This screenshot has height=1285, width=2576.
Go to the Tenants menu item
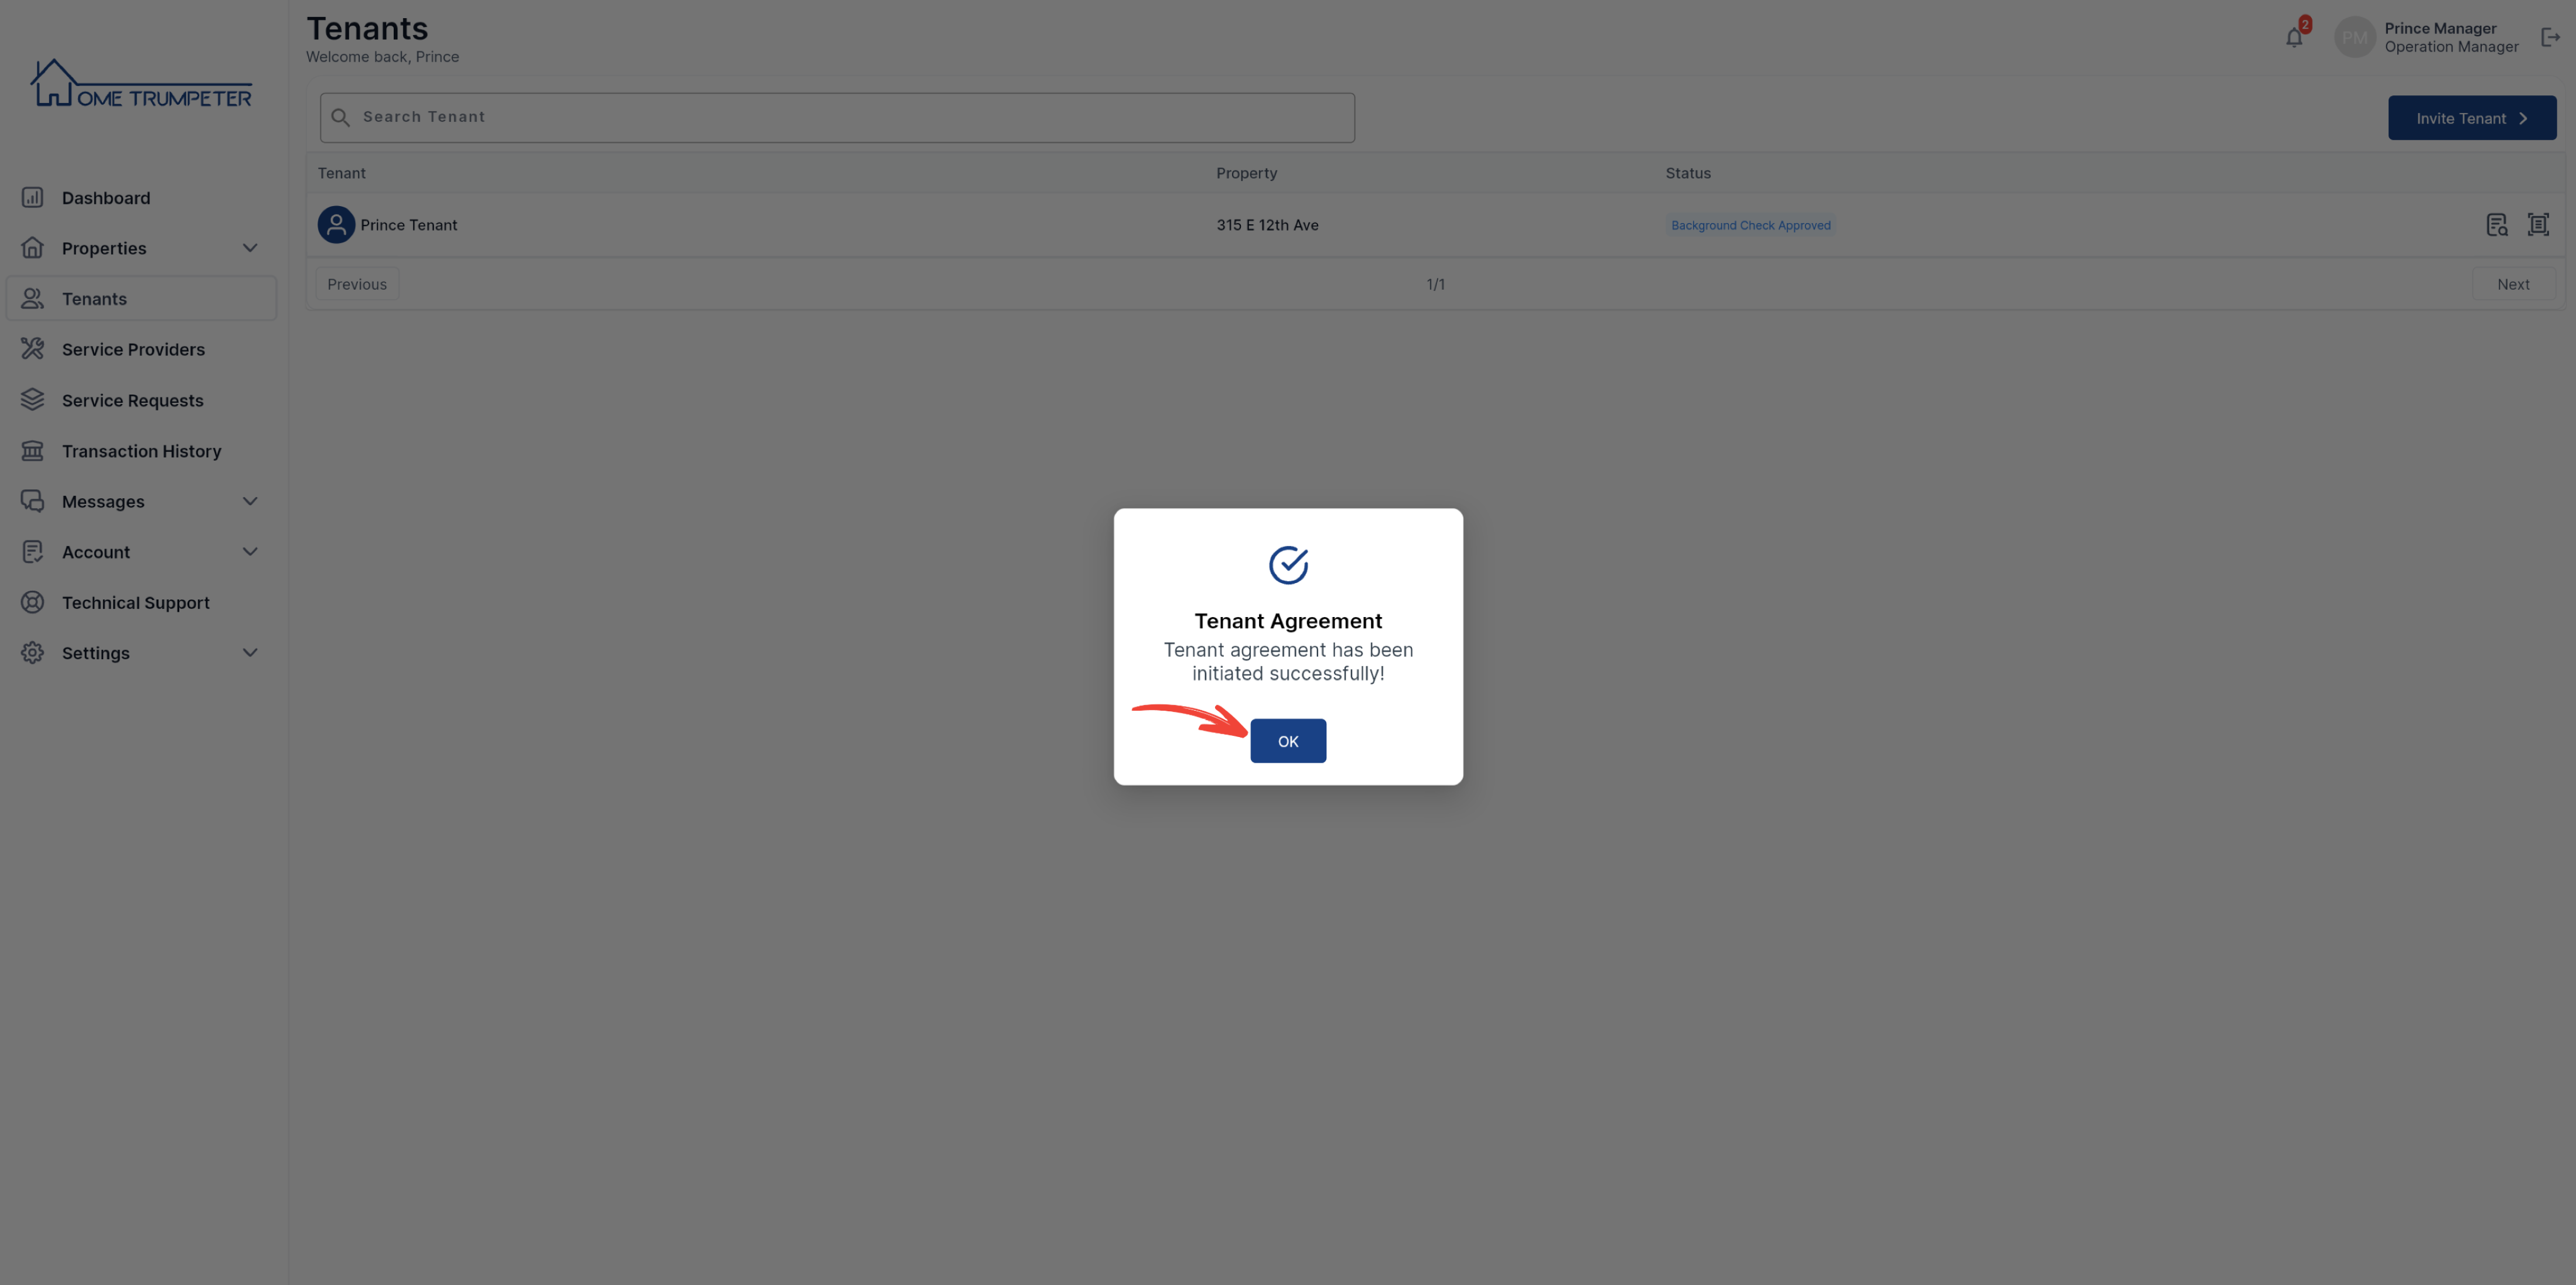[141, 298]
